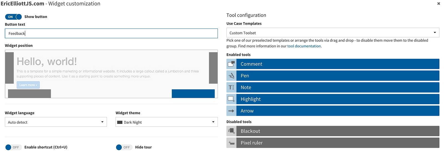The width and height of the screenshot is (444, 153).
Task: Click the Button text input field
Action: 111,34
